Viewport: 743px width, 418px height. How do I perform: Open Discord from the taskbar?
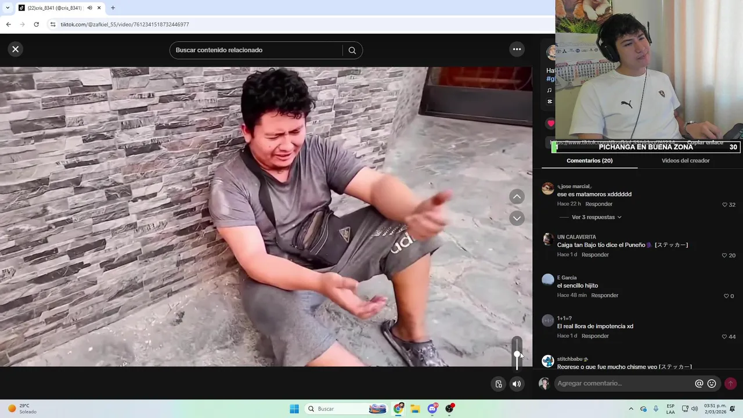[432, 409]
